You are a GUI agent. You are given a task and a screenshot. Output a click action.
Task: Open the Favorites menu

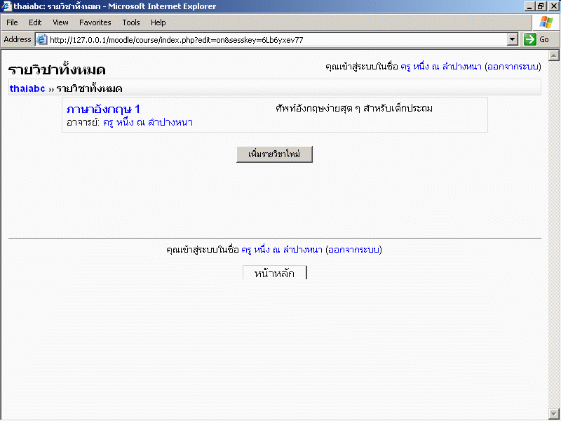coord(95,22)
